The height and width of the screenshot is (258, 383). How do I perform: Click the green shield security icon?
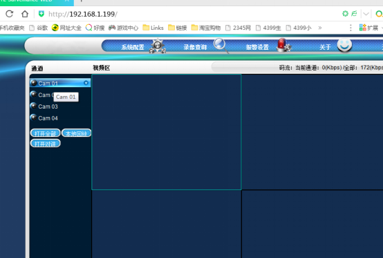click(x=41, y=14)
